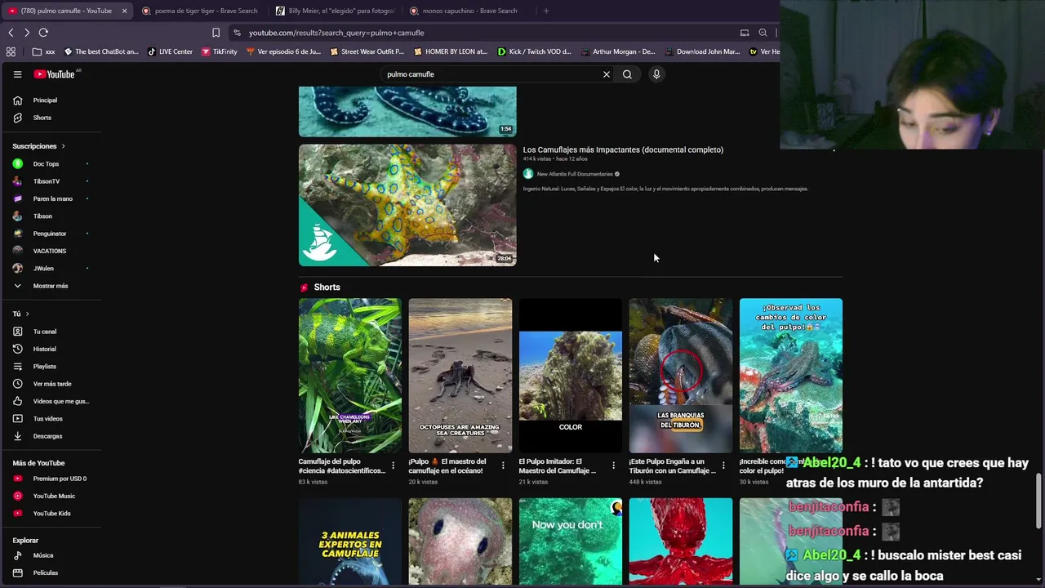Open the 'HOMER BY LEON at...' bookmark
This screenshot has width=1045, height=588.
click(450, 51)
